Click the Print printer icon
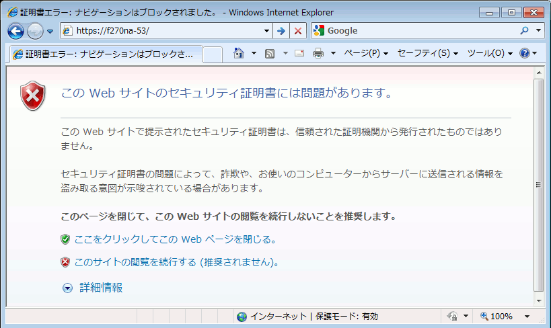This screenshot has height=328, width=551. pos(318,53)
